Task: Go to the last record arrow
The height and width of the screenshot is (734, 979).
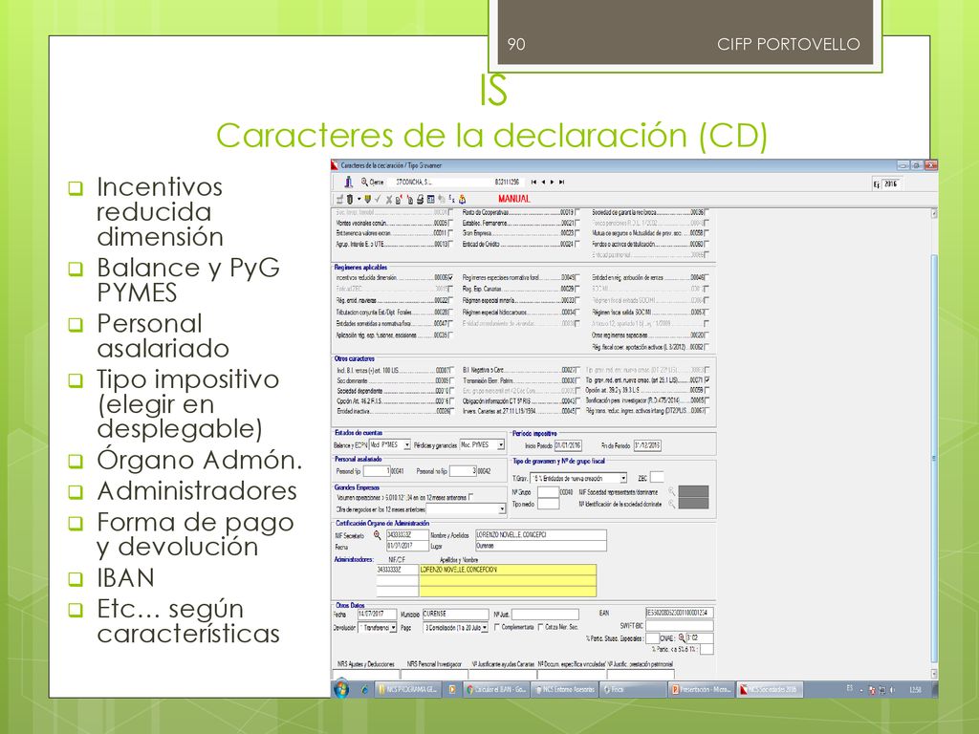Action: click(x=561, y=182)
